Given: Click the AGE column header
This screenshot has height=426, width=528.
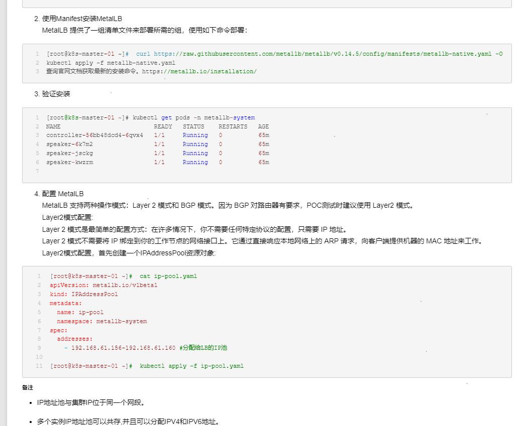Looking at the screenshot, I should (x=263, y=126).
